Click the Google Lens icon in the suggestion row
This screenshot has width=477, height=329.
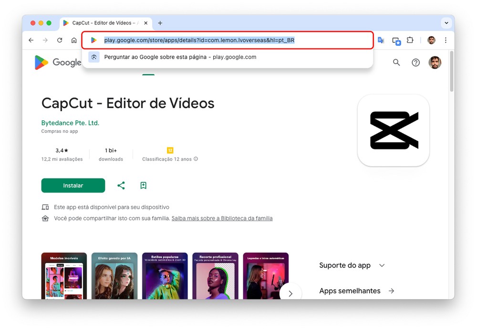tap(94, 57)
